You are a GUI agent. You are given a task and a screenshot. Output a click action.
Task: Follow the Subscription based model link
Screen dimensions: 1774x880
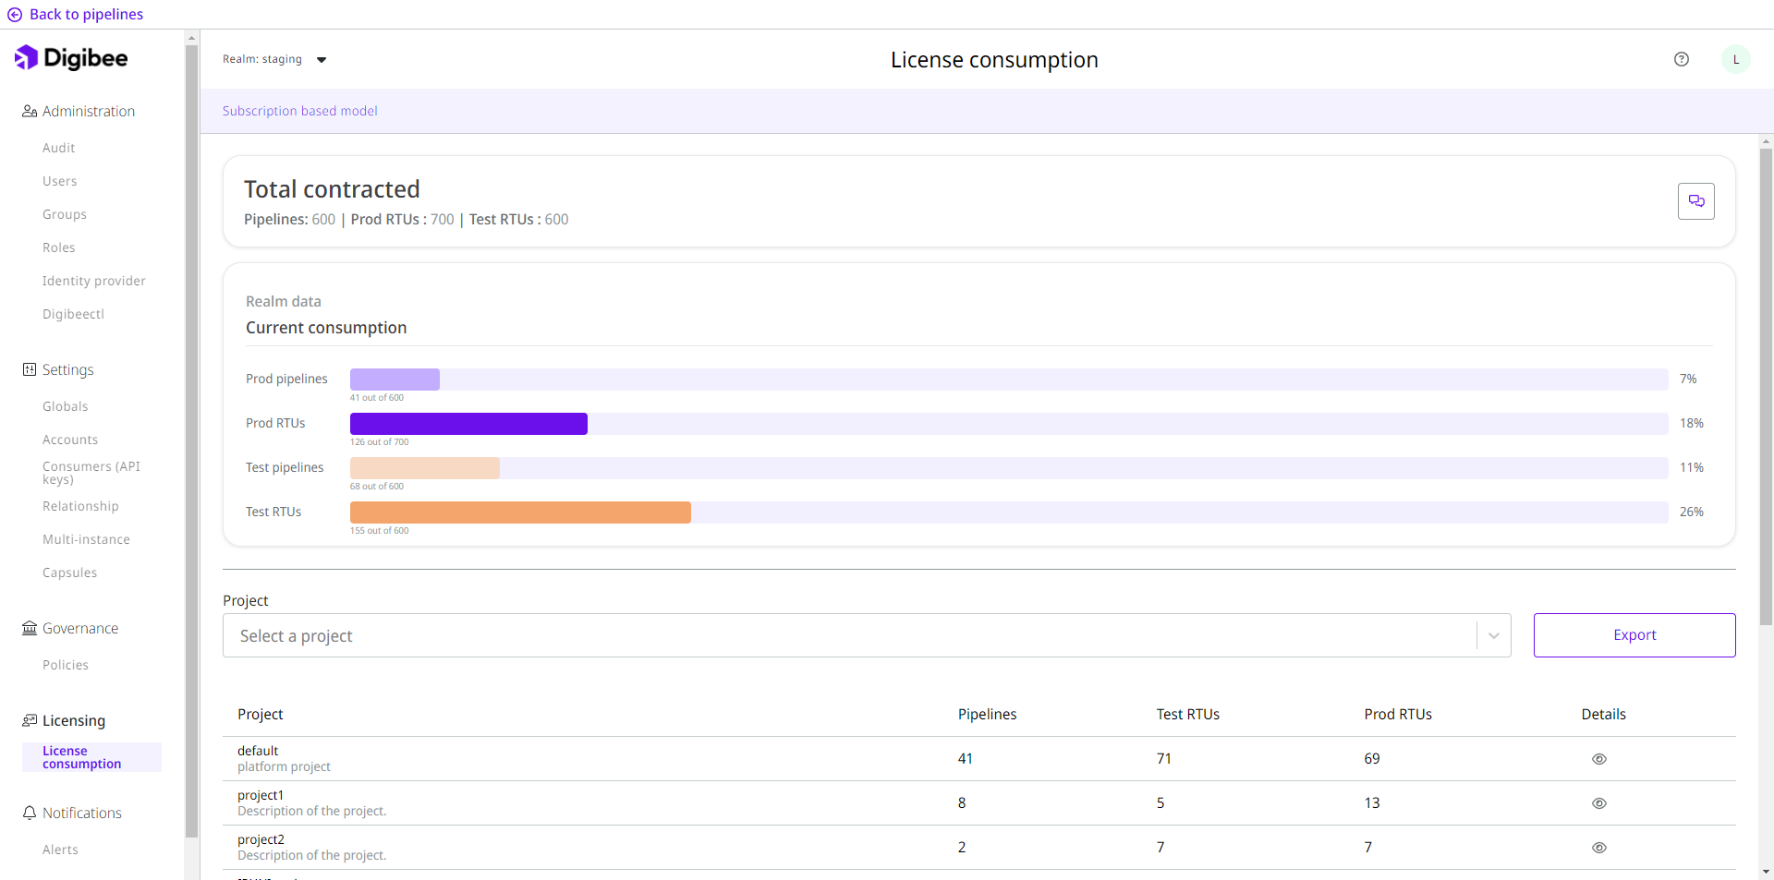[x=299, y=111]
